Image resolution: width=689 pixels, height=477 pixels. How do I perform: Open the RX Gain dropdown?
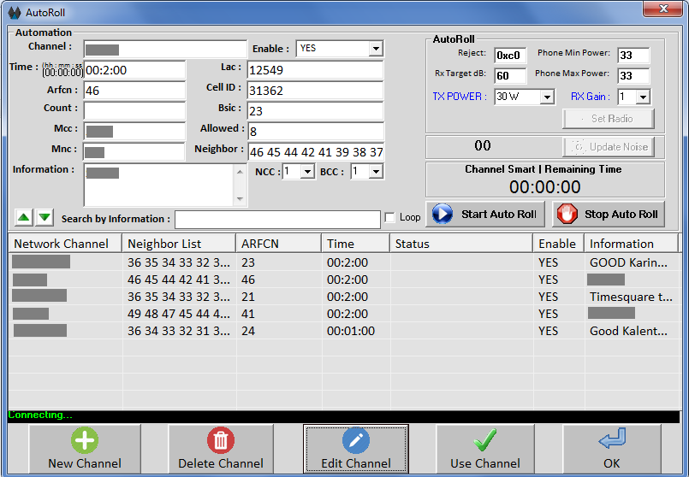(643, 97)
